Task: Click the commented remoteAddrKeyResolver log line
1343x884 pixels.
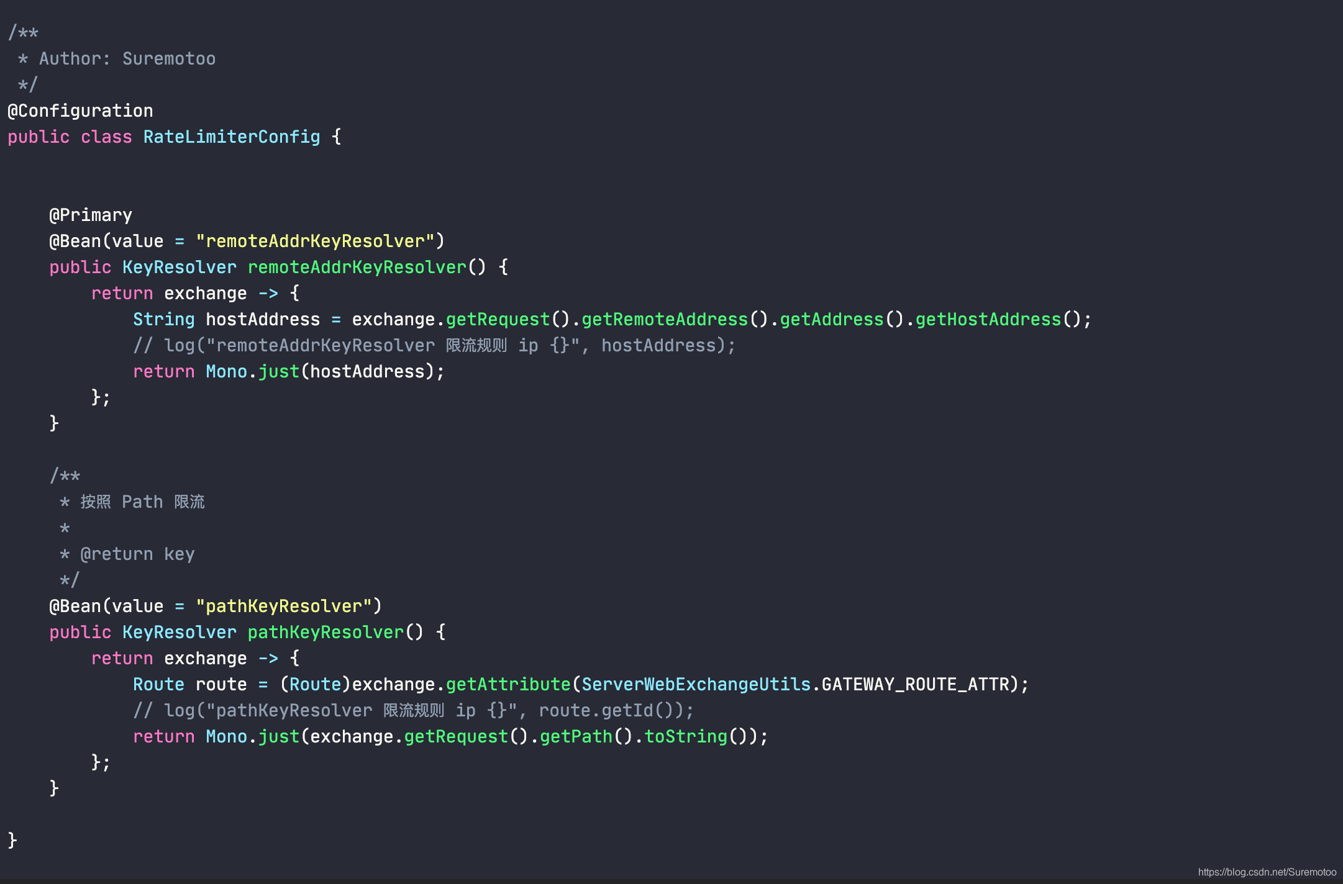Action: [434, 346]
